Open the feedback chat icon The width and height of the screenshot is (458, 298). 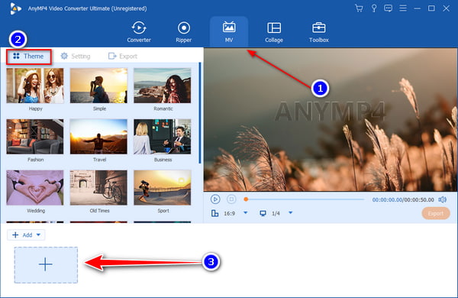coord(388,8)
